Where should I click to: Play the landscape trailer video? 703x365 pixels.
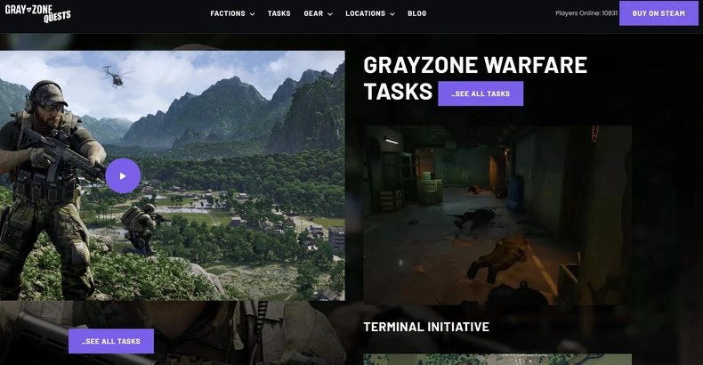123,175
